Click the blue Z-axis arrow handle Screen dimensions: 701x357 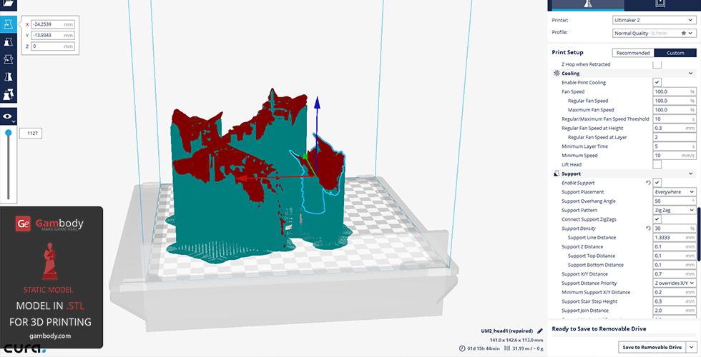tap(317, 103)
